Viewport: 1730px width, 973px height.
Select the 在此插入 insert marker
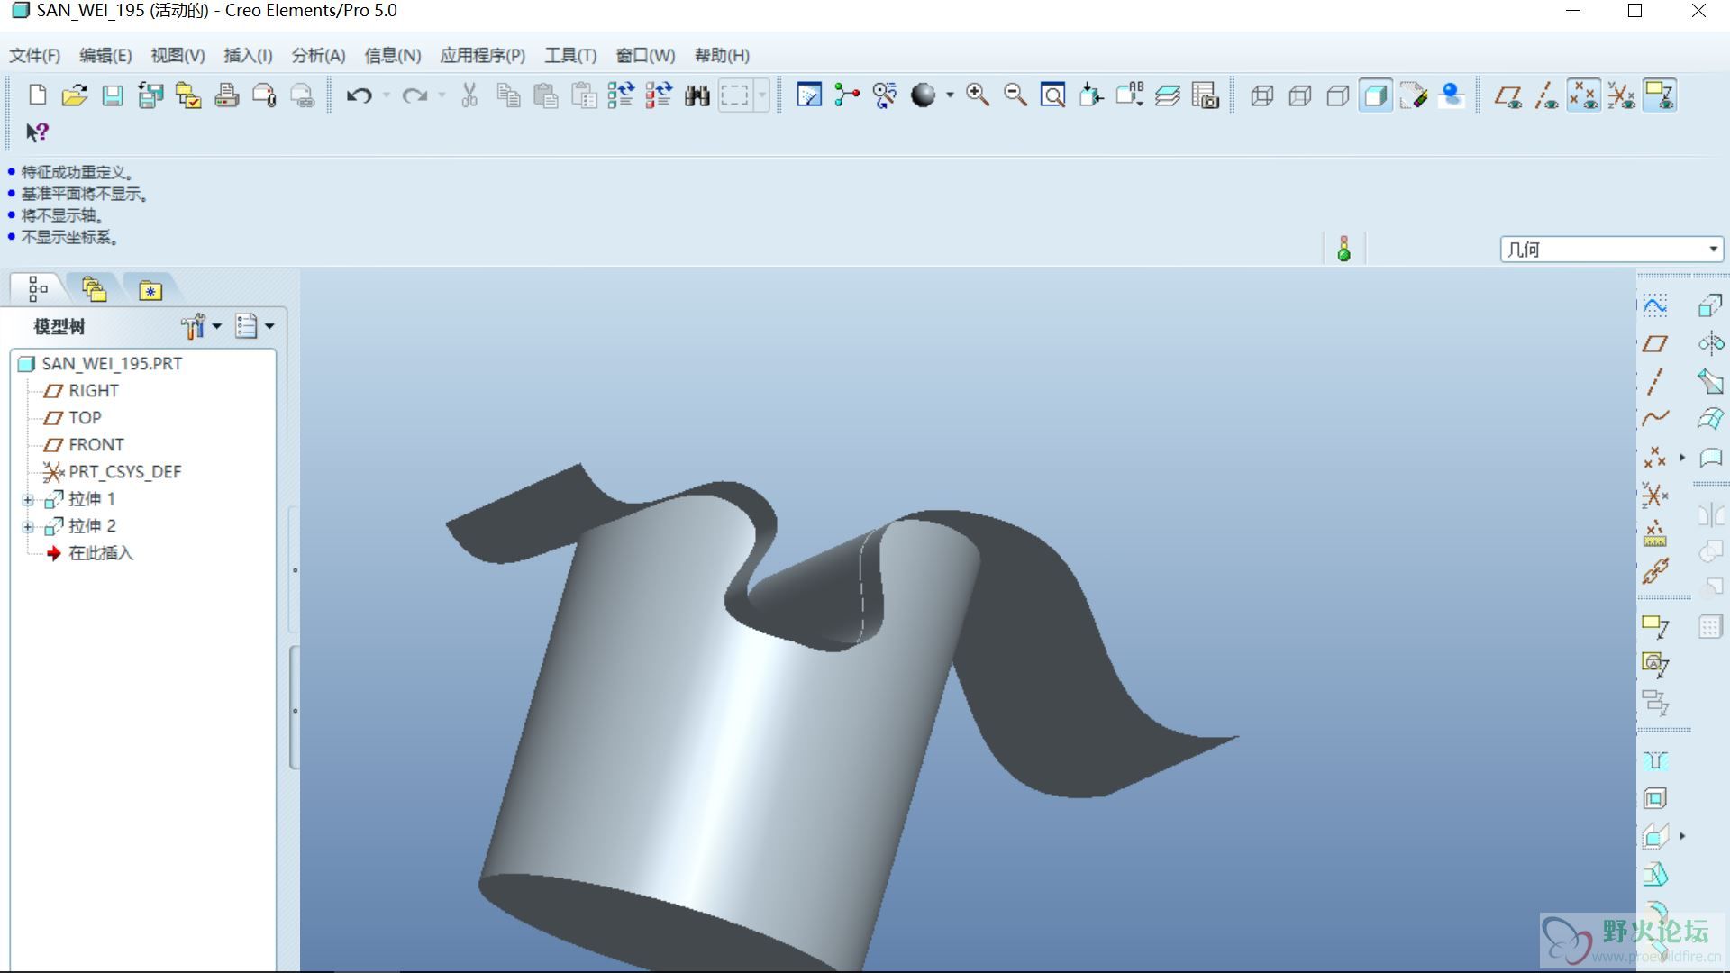point(101,553)
